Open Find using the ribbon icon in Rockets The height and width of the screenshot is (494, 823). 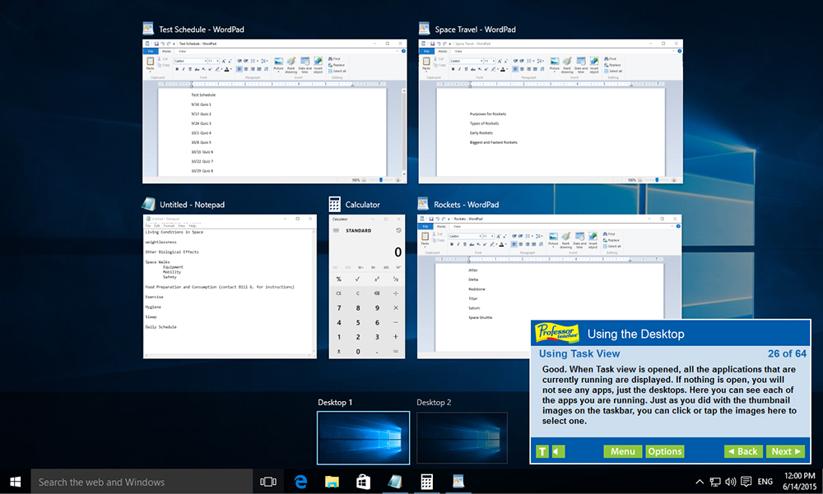click(608, 233)
